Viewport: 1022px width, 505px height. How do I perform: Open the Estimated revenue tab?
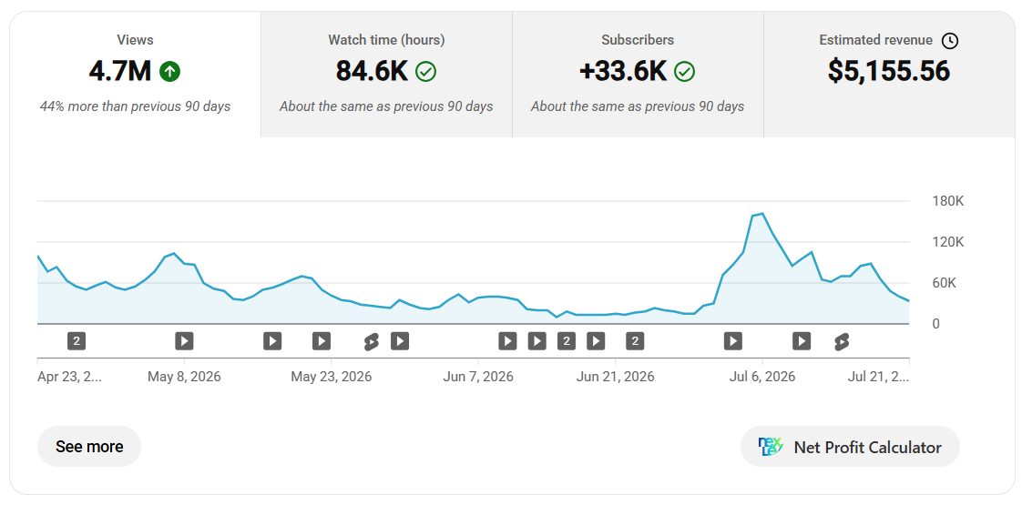tap(889, 75)
